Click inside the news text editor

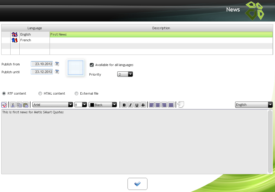134,142
